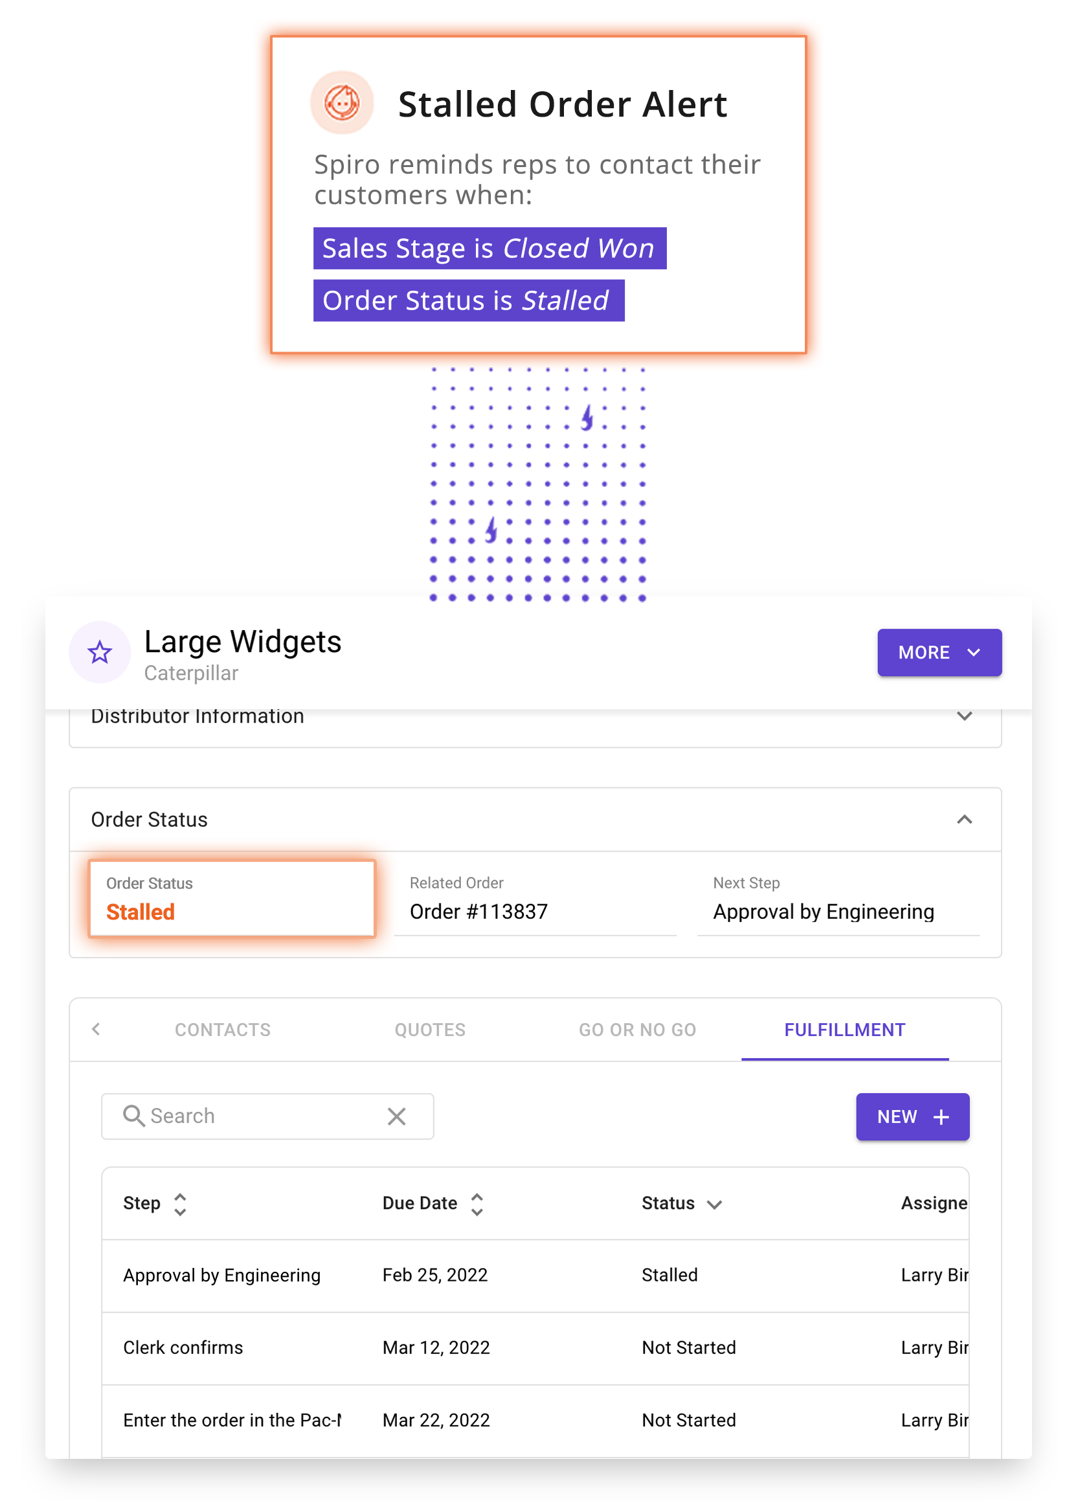The height and width of the screenshot is (1501, 1080).
Task: Click the Stalled order status field
Action: click(232, 899)
